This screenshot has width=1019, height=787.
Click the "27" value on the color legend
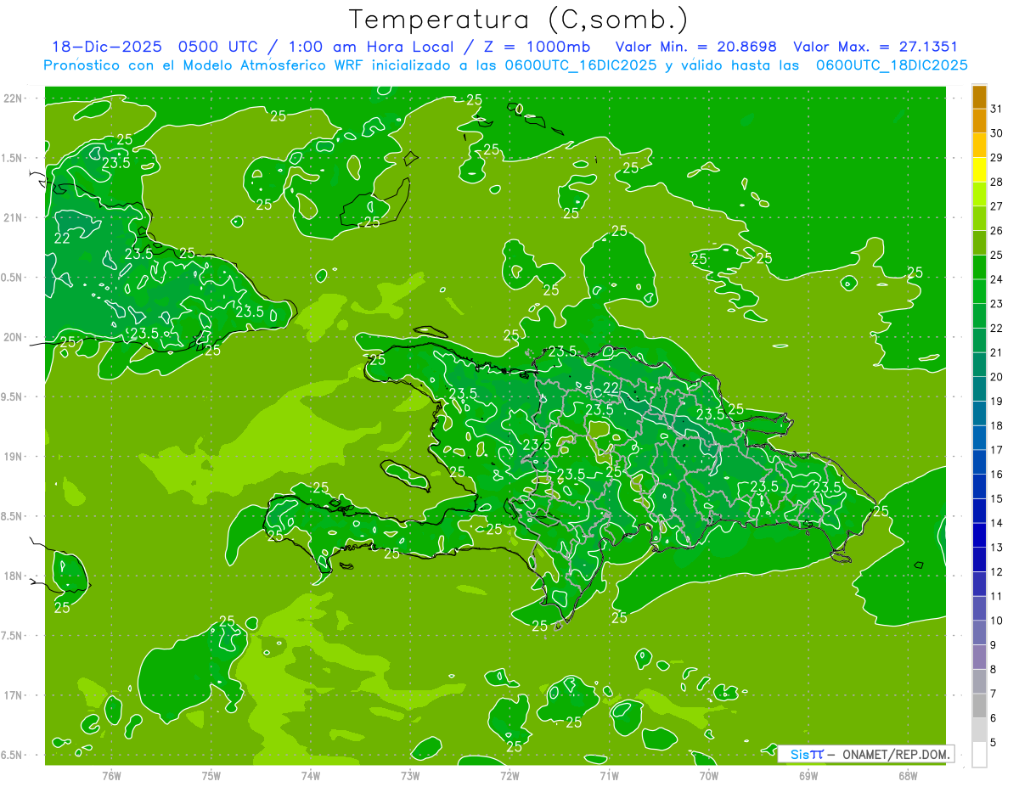tap(997, 206)
